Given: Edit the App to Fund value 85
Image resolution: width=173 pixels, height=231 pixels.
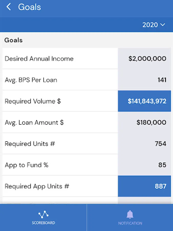Looking at the screenshot, I should [144, 165].
